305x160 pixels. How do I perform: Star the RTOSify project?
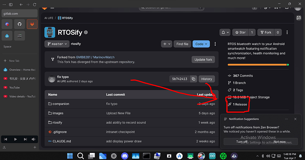(x=240, y=32)
